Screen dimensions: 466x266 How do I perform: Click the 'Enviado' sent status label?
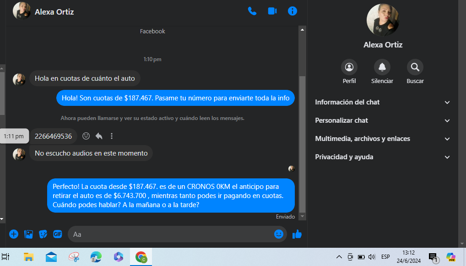285,217
